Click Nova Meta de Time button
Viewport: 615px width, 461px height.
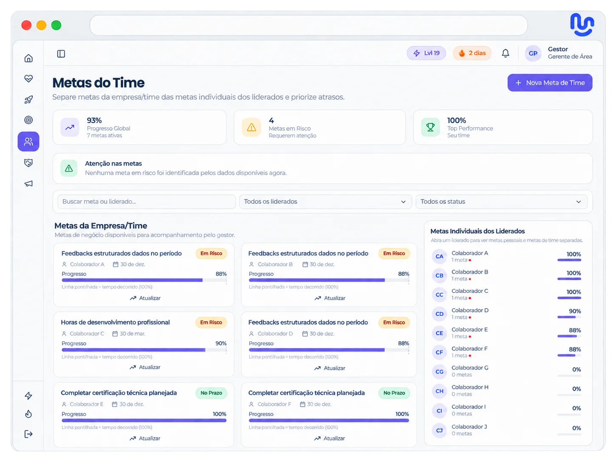[550, 83]
